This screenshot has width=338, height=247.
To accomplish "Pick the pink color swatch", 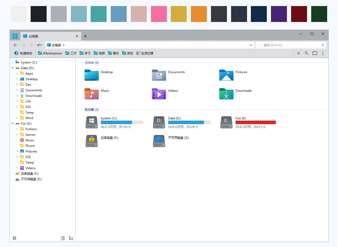I will coord(159,14).
